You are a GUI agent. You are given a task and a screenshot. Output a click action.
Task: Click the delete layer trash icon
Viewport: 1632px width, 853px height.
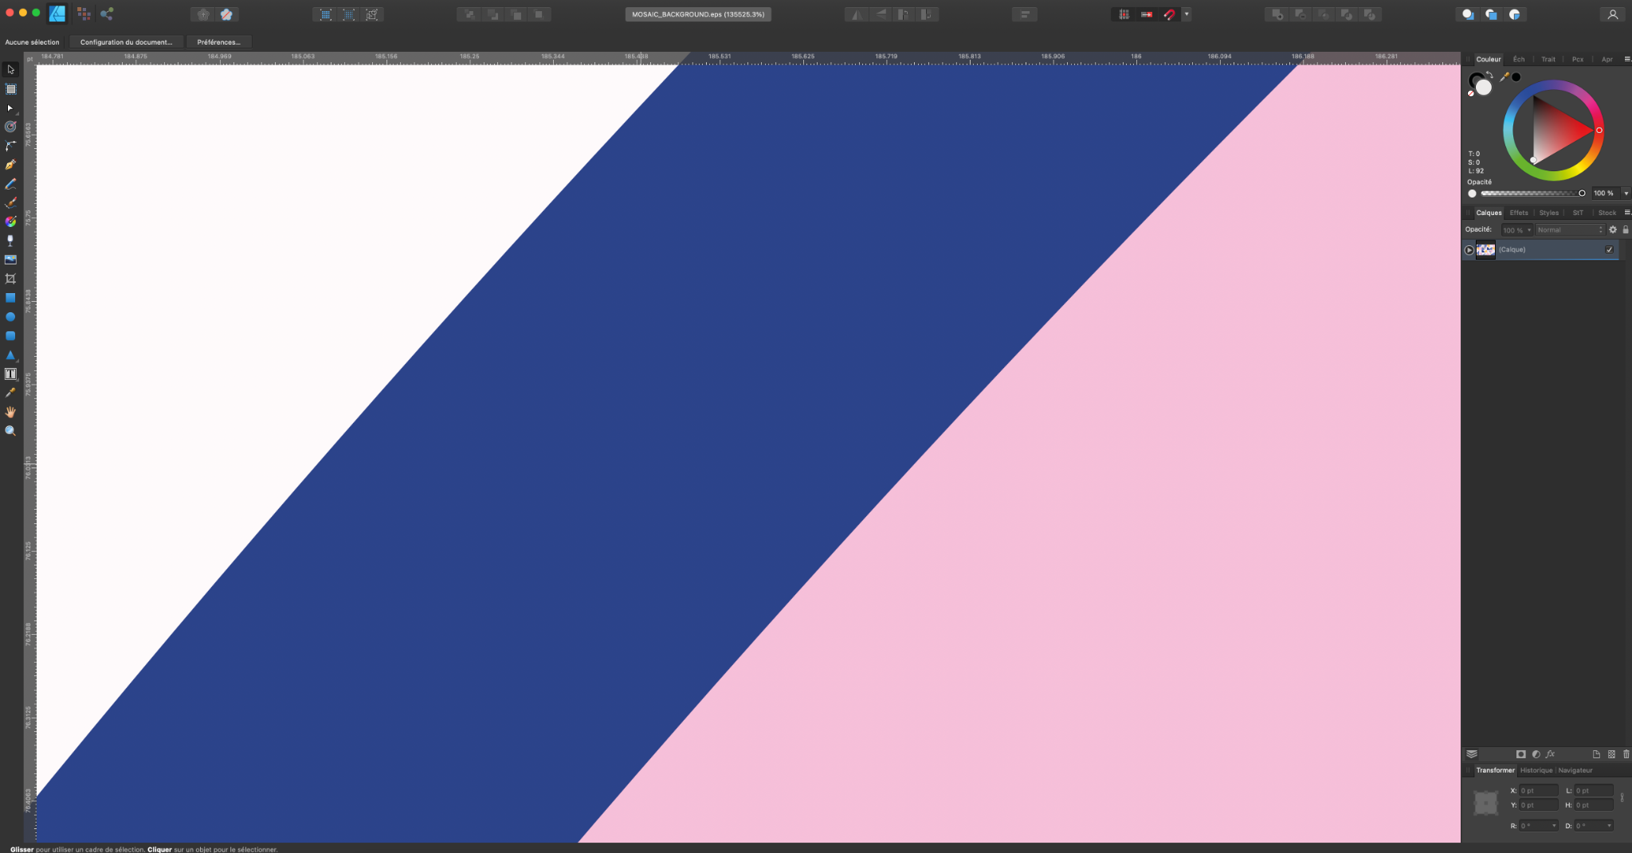(x=1626, y=754)
